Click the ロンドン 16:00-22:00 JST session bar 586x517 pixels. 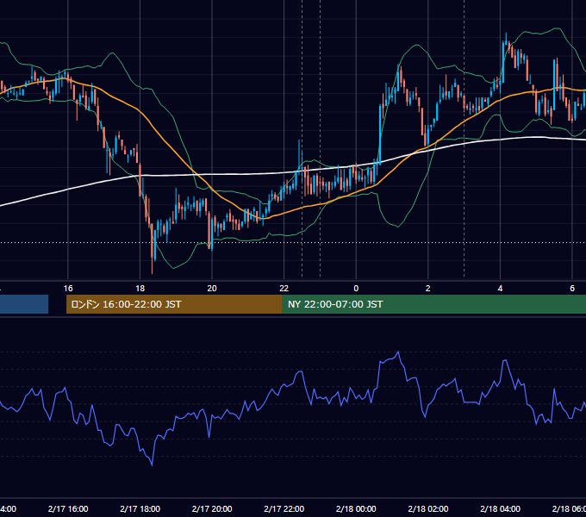(174, 304)
